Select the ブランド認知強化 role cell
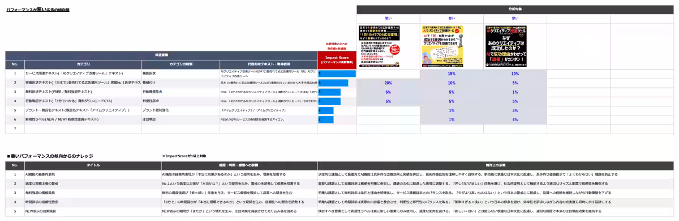The height and width of the screenshot is (221, 679). 181,110
